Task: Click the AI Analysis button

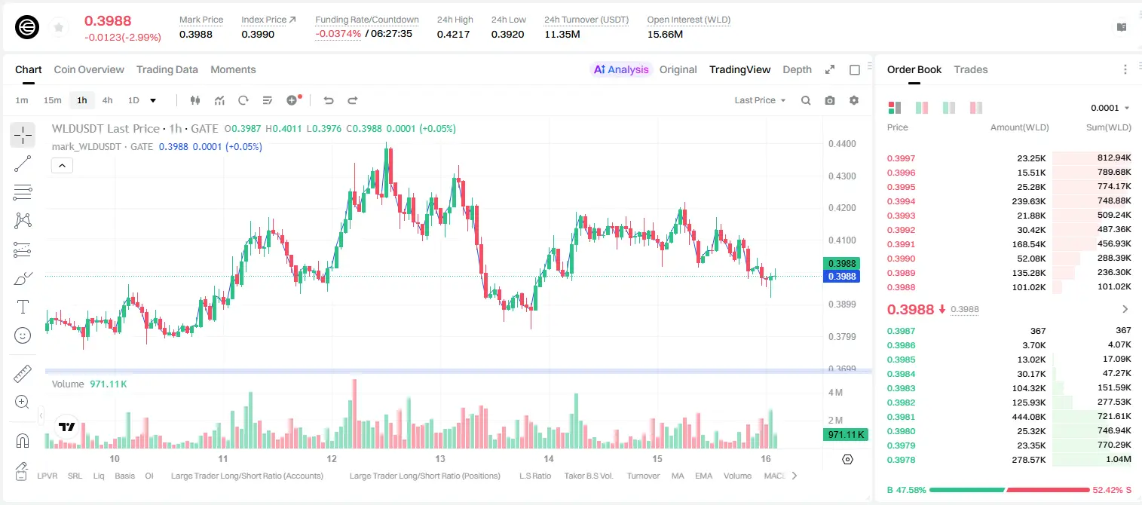Action: pyautogui.click(x=621, y=69)
